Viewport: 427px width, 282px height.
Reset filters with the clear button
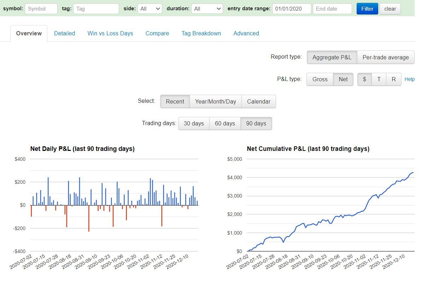coord(390,9)
